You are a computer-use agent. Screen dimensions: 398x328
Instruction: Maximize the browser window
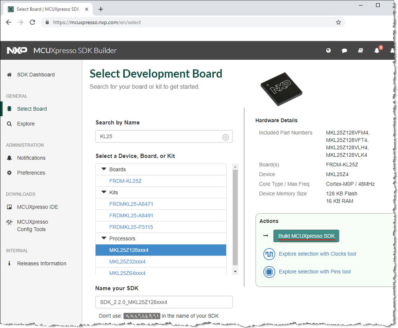pos(378,5)
